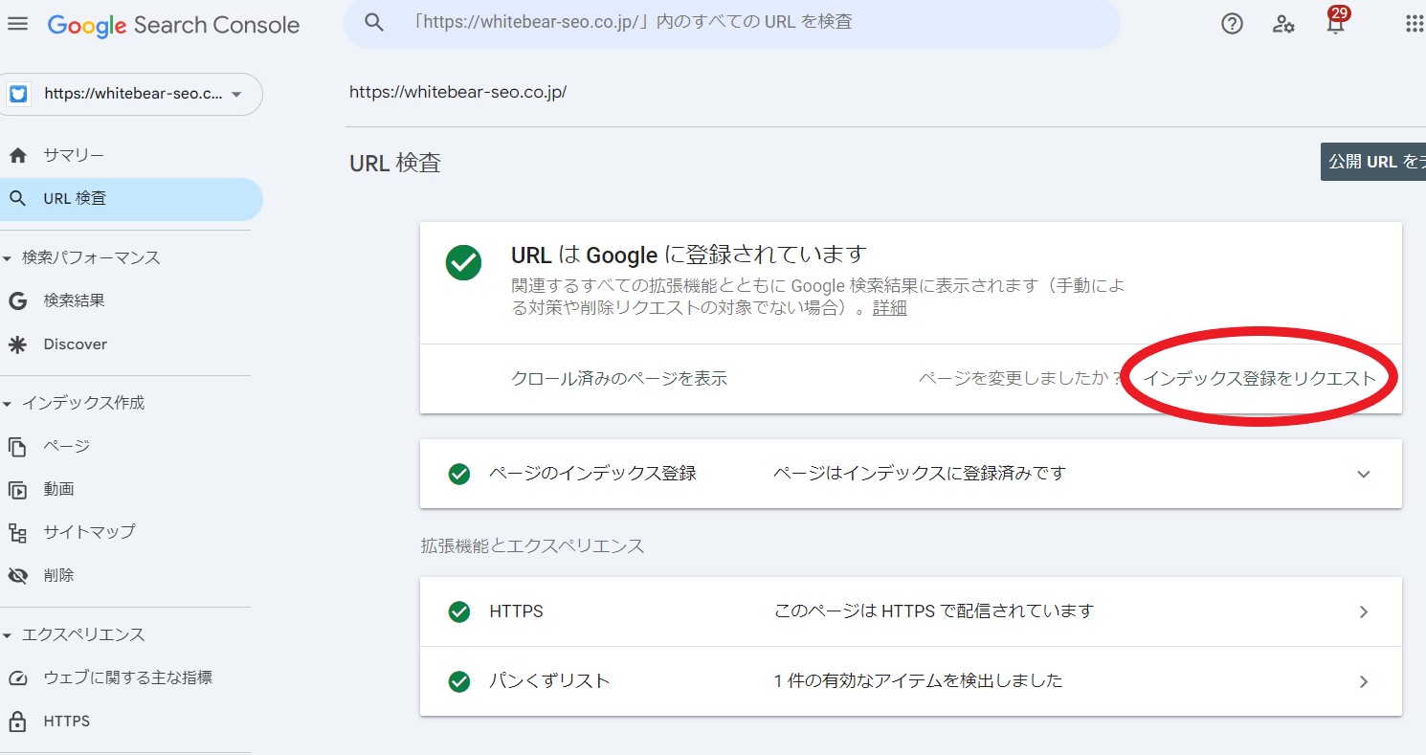
Task: Click the URL 検査 page heading
Action: point(395,164)
